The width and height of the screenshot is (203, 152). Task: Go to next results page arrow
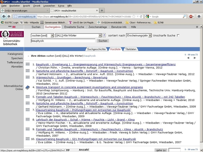click(x=195, y=58)
